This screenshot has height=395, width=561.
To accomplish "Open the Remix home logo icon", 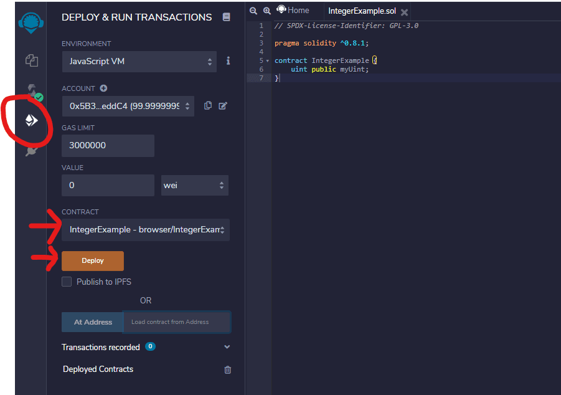I will coord(31,22).
